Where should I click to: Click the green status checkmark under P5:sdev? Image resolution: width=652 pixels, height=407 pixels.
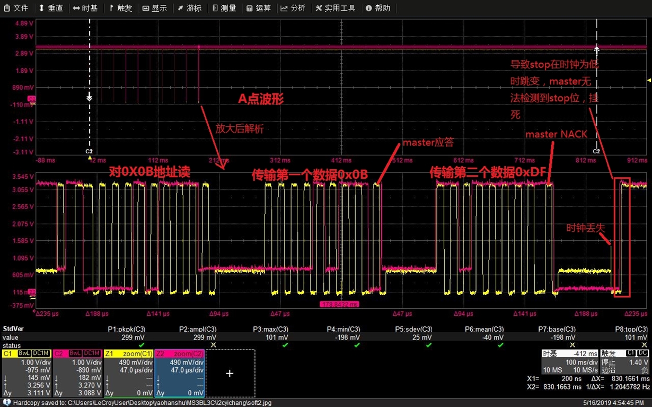[x=429, y=345]
